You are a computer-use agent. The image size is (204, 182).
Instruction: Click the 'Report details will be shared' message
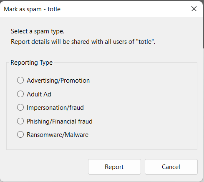(x=83, y=42)
